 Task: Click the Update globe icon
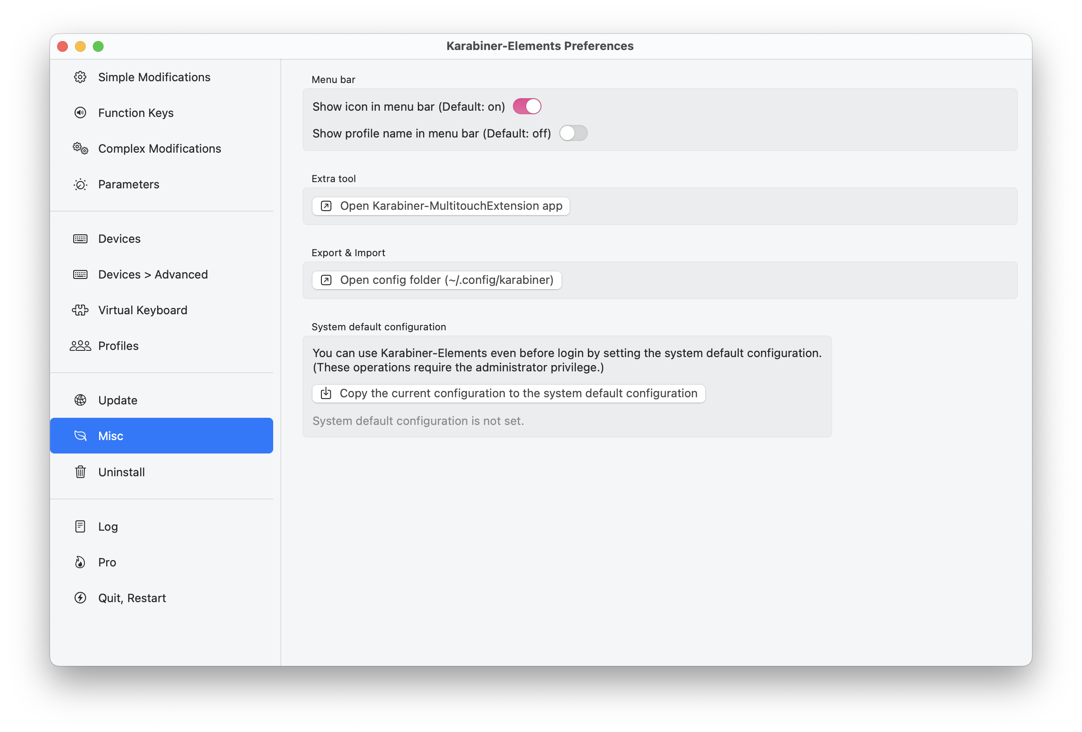point(80,400)
